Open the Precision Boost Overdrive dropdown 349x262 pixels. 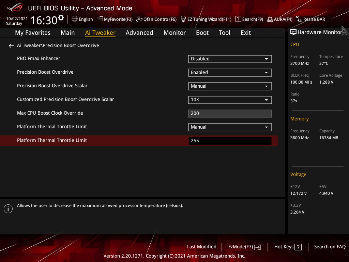click(230, 73)
